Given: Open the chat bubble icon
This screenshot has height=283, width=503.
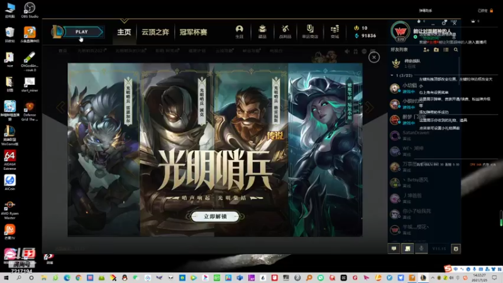Looking at the screenshot, I should tap(394, 248).
